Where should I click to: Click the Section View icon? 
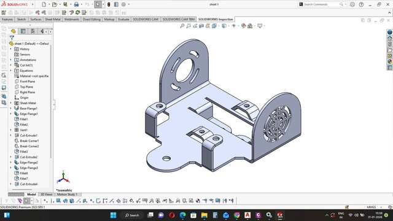201,26
